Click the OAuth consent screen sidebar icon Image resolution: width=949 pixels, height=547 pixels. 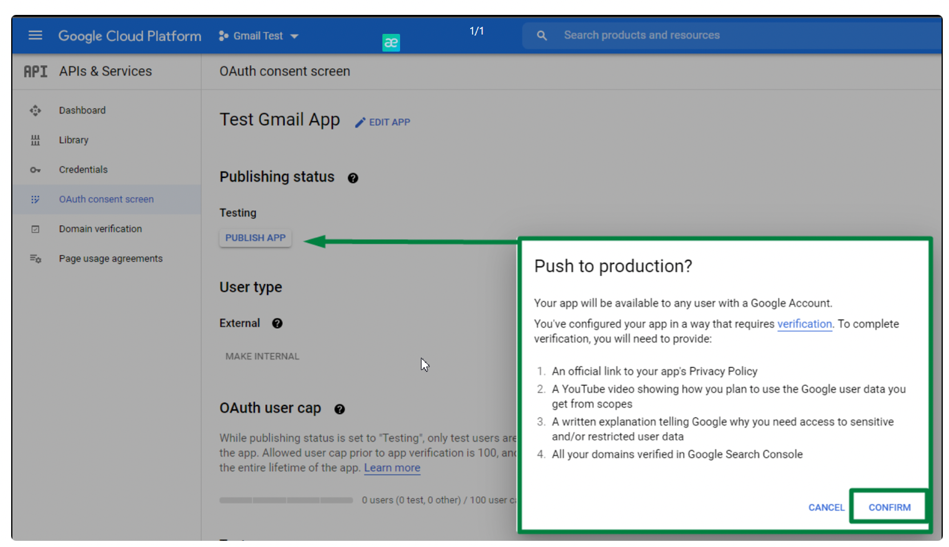tap(35, 200)
